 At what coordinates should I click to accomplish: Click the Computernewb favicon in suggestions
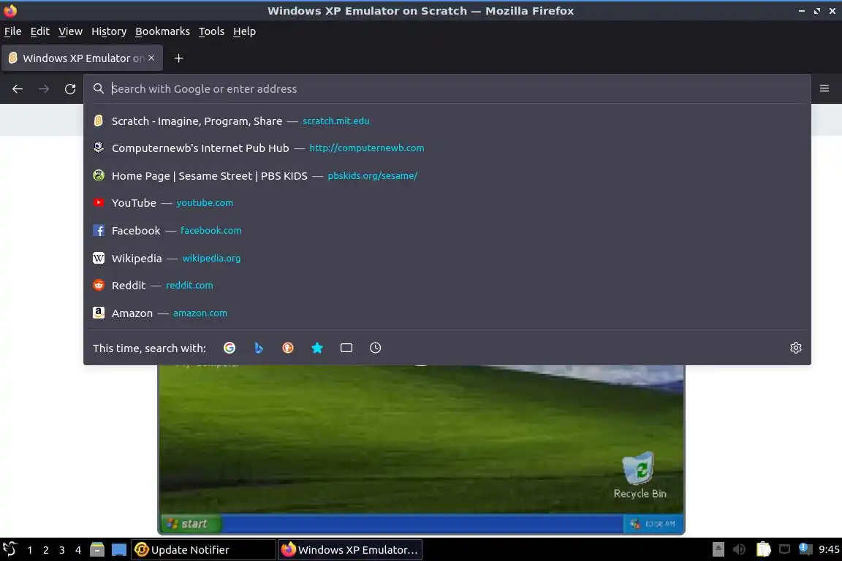pos(98,148)
